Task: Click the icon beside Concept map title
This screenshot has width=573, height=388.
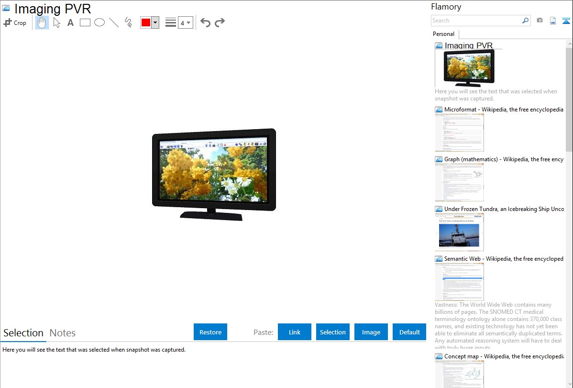Action: pyautogui.click(x=439, y=356)
